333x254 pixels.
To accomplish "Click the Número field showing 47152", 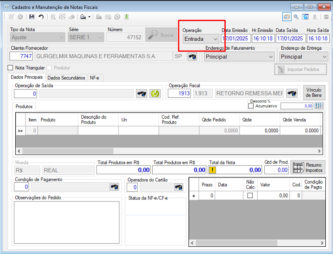I will 124,37.
